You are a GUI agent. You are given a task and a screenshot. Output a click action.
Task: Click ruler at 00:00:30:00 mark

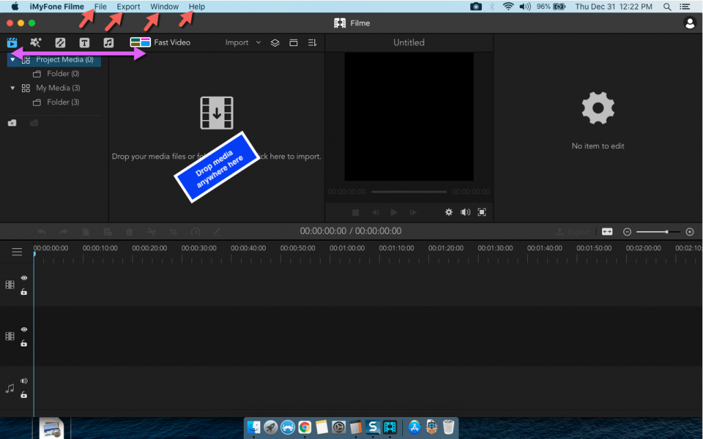tap(198, 248)
